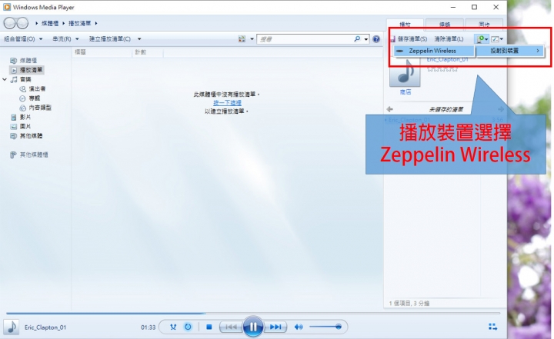Viewport: 554px width, 339px height.
Task: Open the 投射到裝置 submenu
Action: coord(510,51)
